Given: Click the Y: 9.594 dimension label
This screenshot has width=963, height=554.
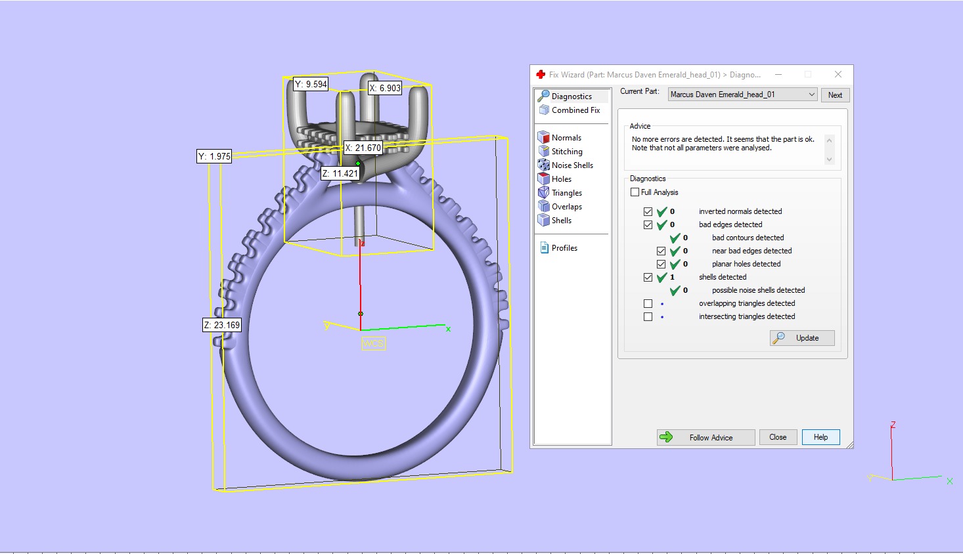Looking at the screenshot, I should (311, 84).
